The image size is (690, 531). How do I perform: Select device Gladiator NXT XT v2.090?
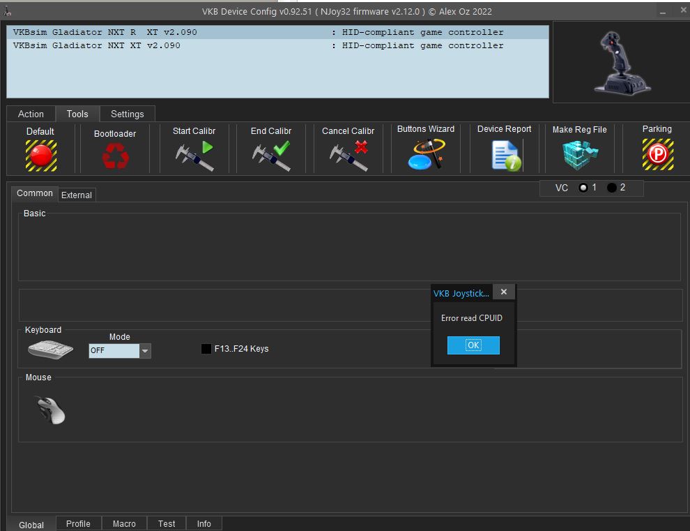pyautogui.click(x=277, y=45)
